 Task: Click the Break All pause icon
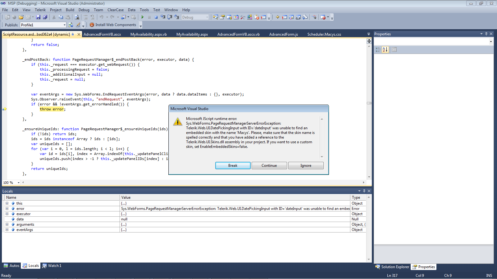(x=149, y=17)
